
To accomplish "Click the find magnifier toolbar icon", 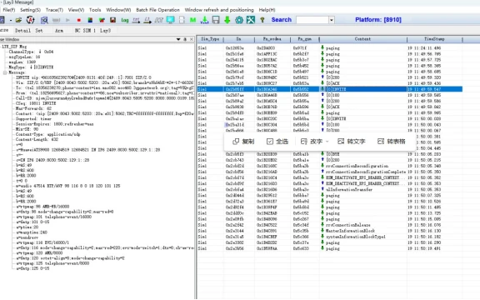I will click(x=44, y=20).
